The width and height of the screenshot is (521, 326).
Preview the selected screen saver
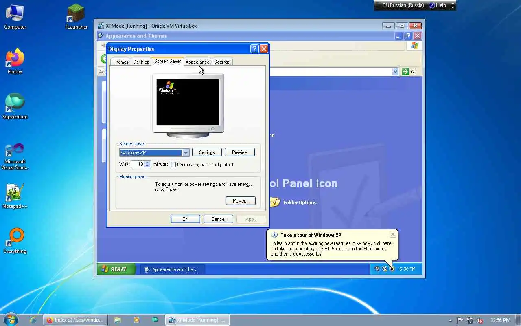point(240,152)
